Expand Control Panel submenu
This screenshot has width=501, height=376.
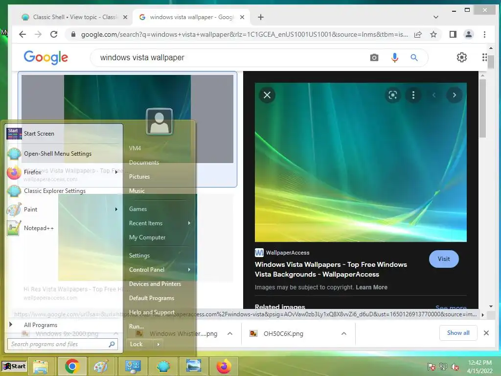pos(189,270)
